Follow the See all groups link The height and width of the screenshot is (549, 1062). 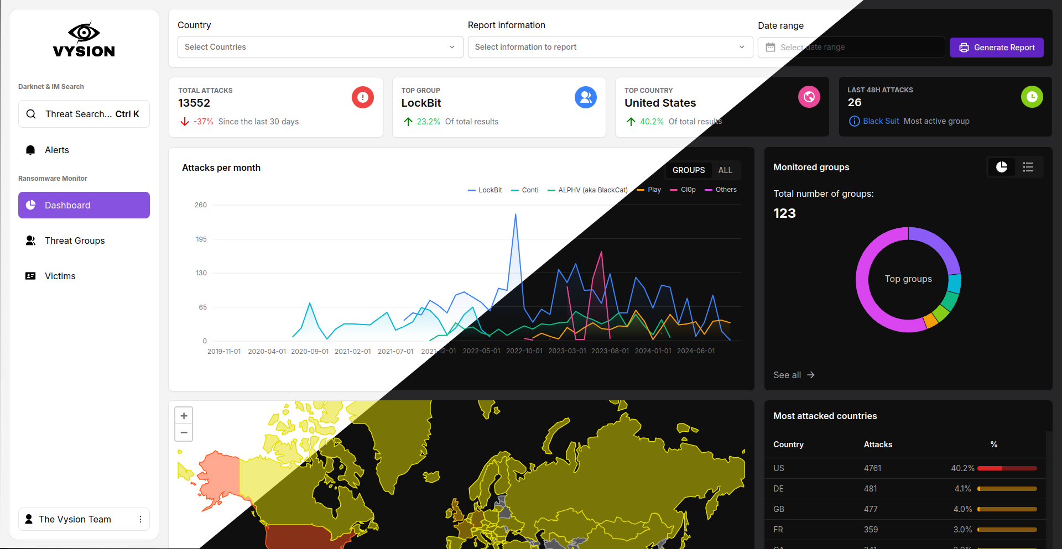794,375
